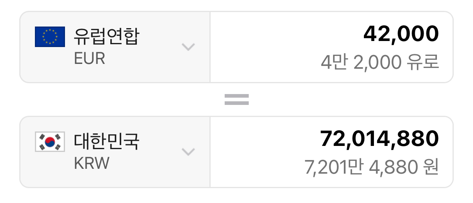Focus the 72,014,880 won amount field
Image resolution: width=473 pixels, height=203 pixels.
coord(379,139)
